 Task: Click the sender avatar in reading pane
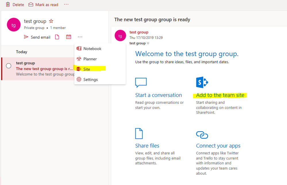pos(120,36)
